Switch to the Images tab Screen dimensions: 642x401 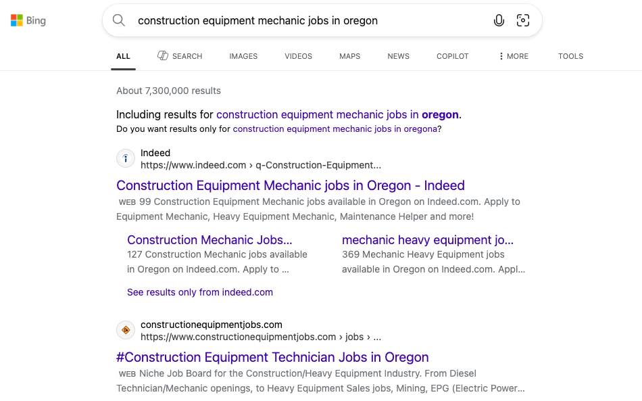[243, 56]
